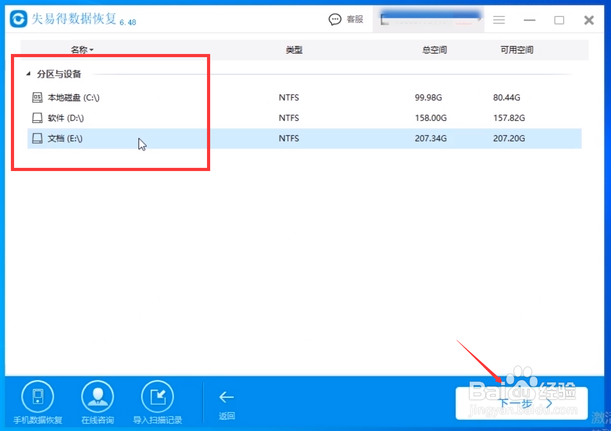Image resolution: width=611 pixels, height=431 pixels.
Task: Click the 207.20G free space value
Action: (509, 138)
